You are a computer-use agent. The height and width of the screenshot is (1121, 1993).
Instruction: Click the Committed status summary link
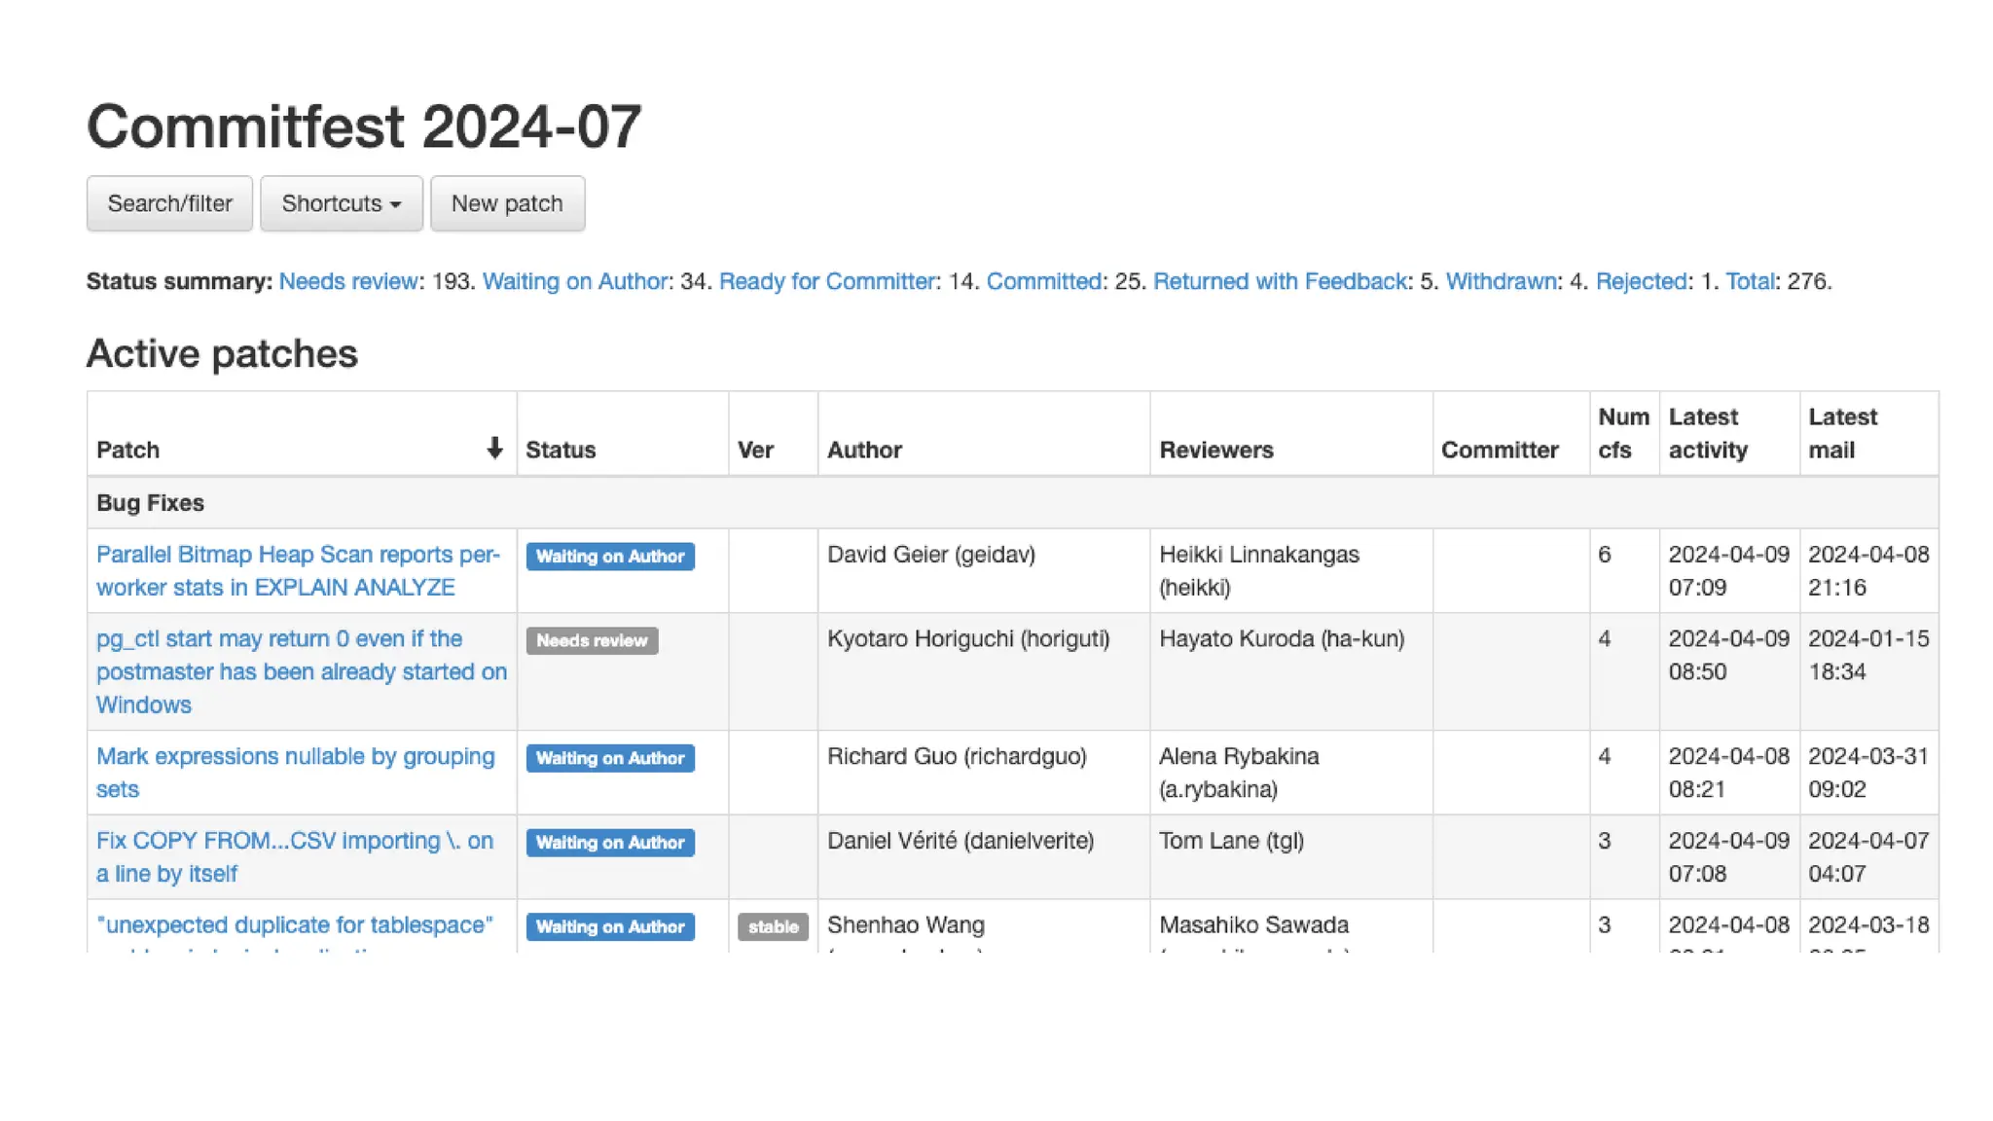pos(1043,281)
